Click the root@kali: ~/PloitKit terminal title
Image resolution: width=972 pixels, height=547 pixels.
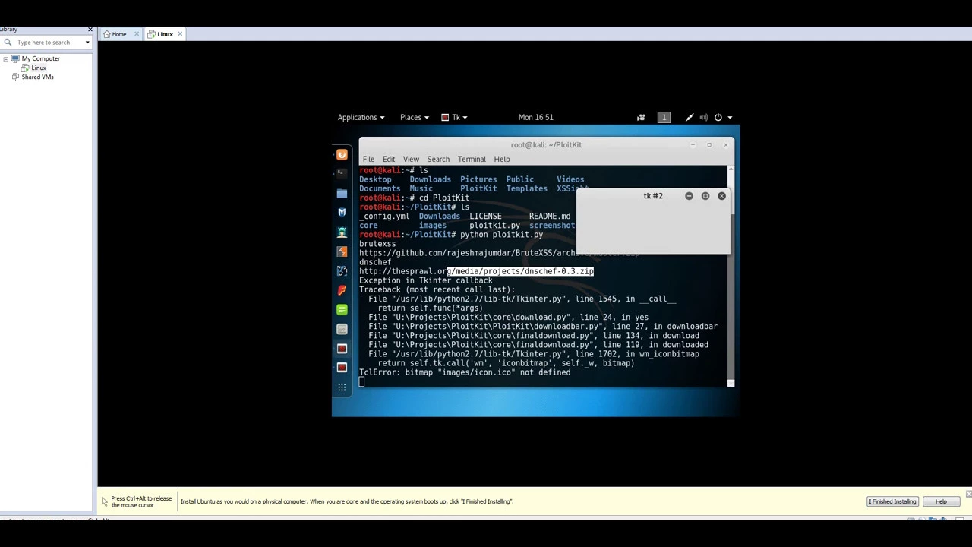point(546,144)
